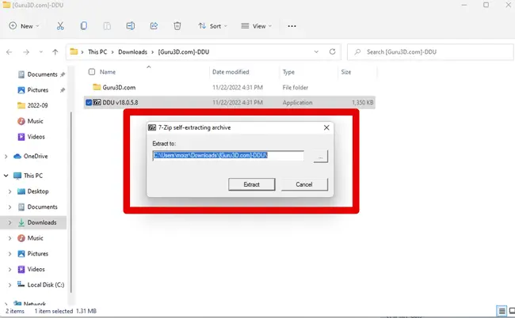515x318 pixels.
Task: Click the Rename icon in toolbar
Action: (x=131, y=26)
